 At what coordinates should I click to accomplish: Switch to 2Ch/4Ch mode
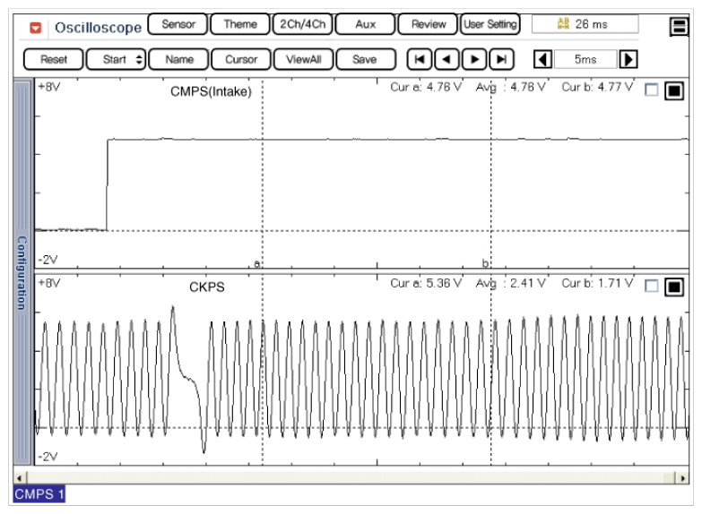302,24
